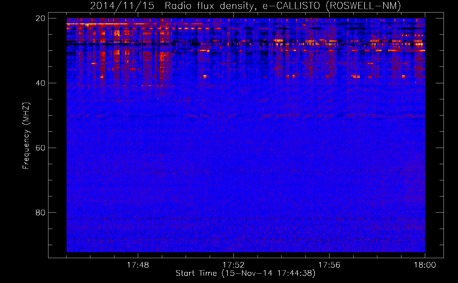Click the 80 frequency tick label
This screenshot has width=458, height=283.
(x=40, y=213)
